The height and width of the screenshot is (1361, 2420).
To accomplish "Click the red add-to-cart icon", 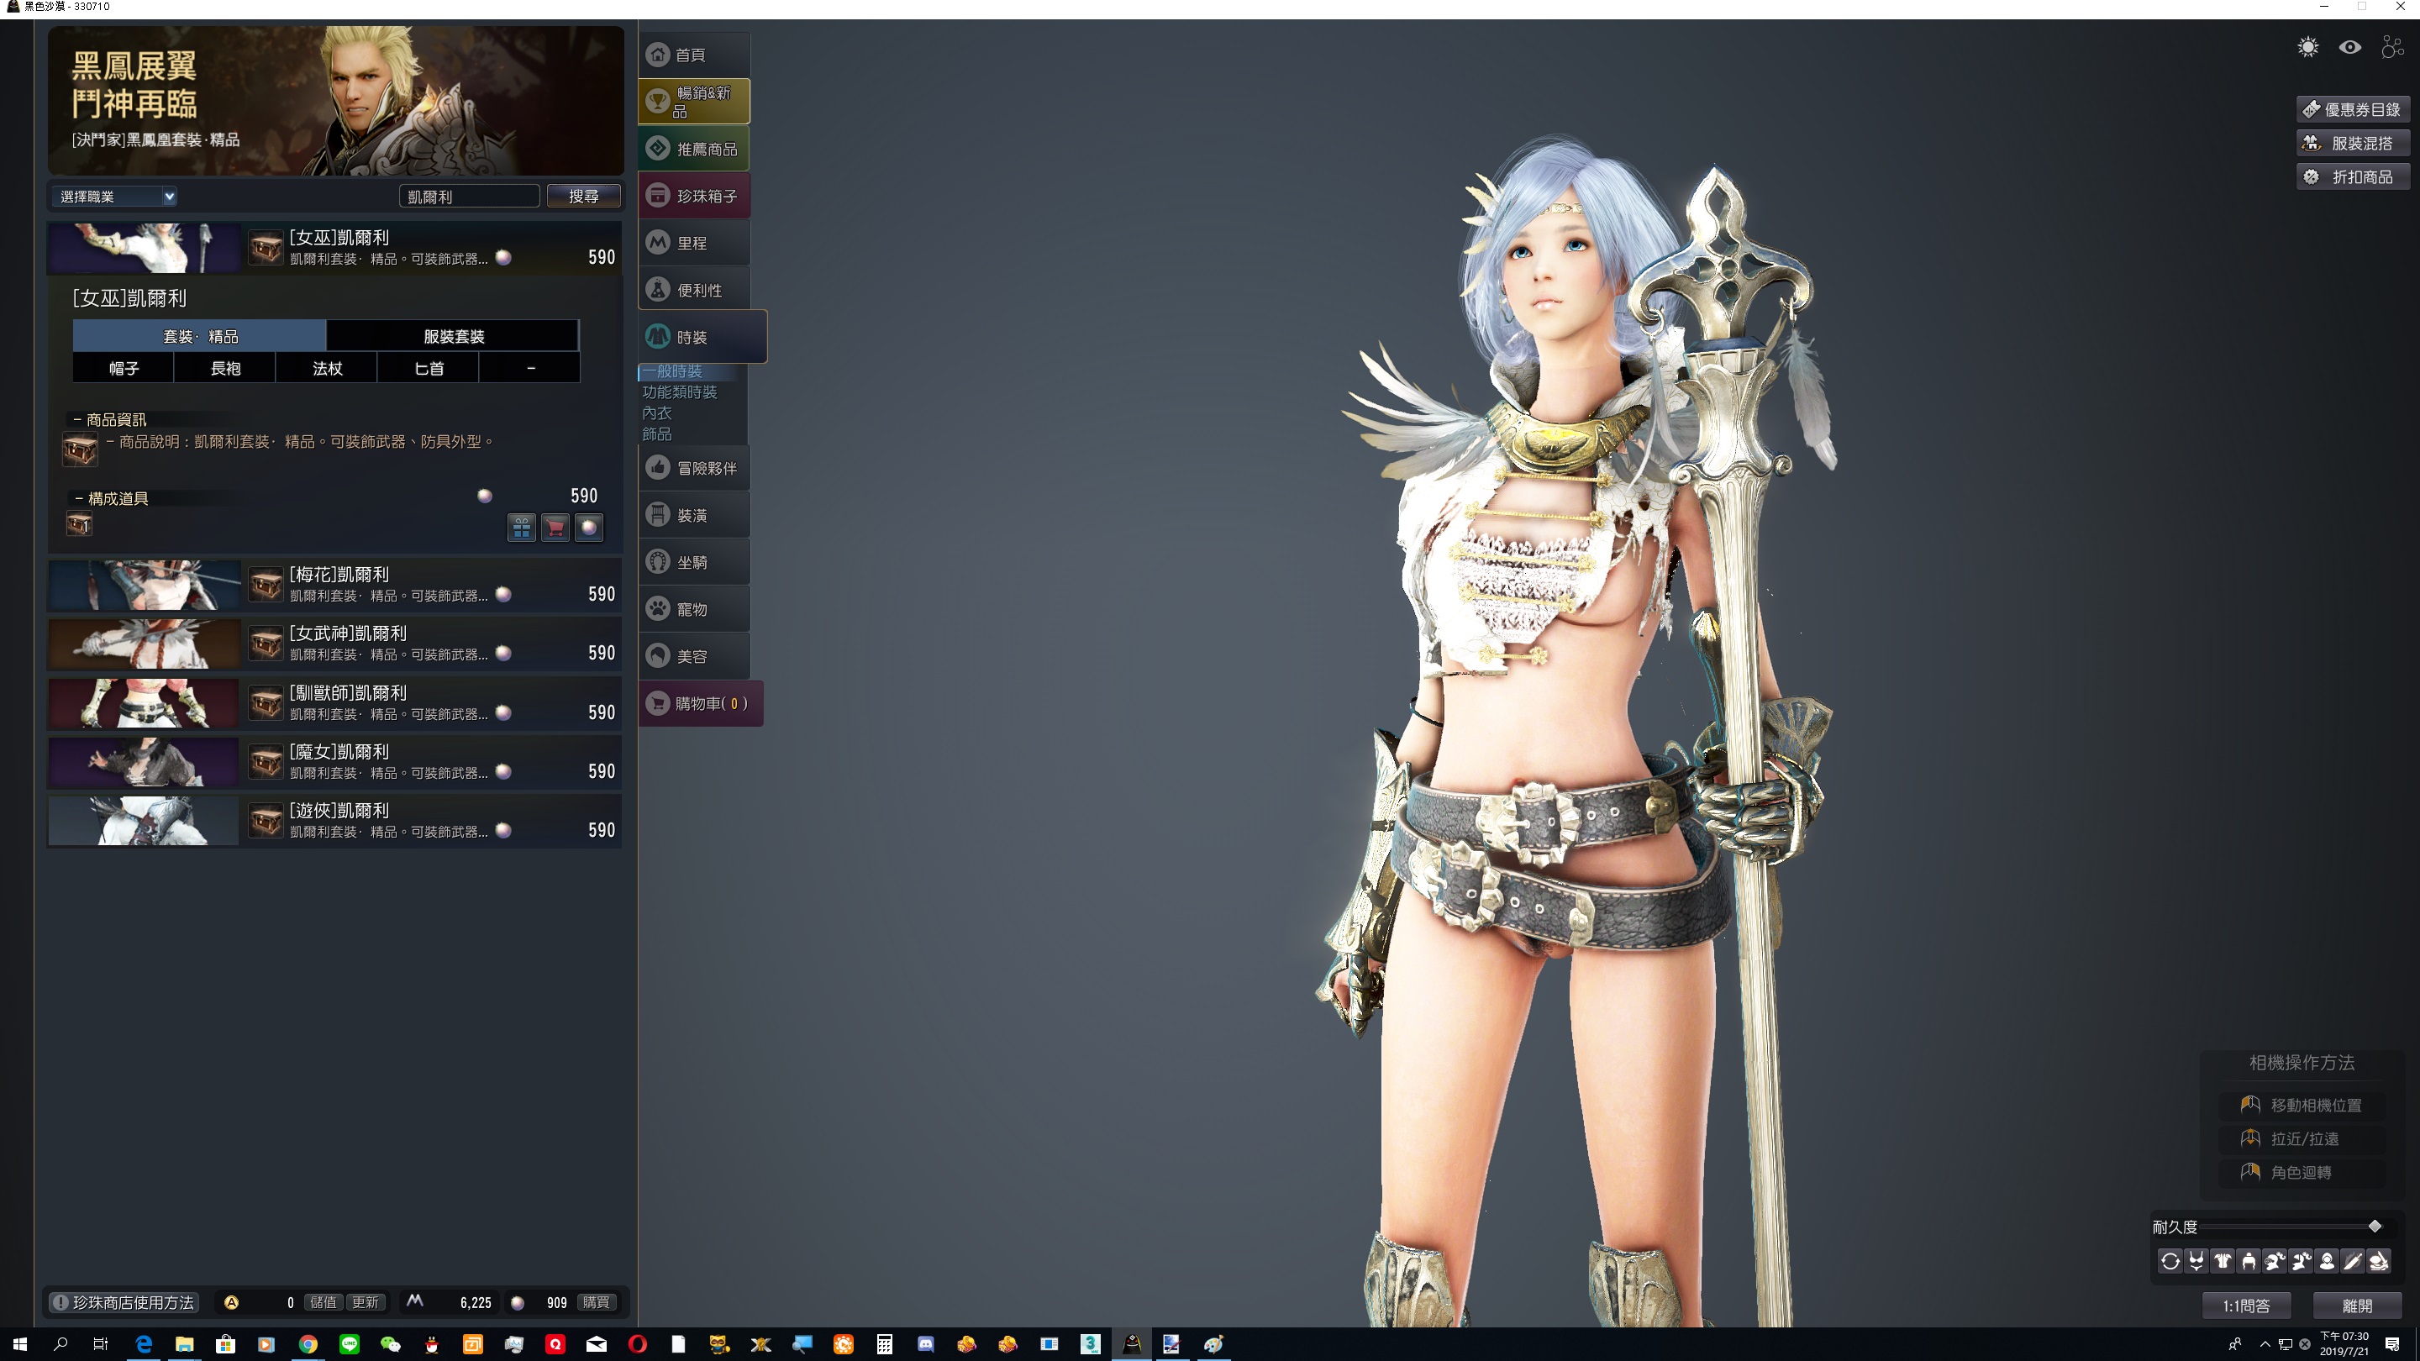I will pos(555,528).
